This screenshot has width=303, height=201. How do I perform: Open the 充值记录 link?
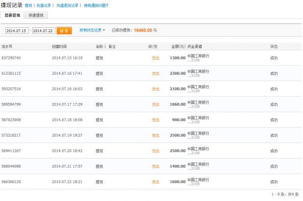(43, 6)
